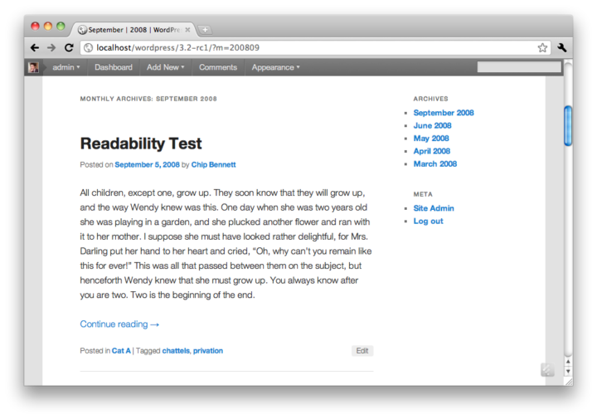This screenshot has height=419, width=597.
Task: Open the Chrome wrench settings menu
Action: (x=562, y=47)
